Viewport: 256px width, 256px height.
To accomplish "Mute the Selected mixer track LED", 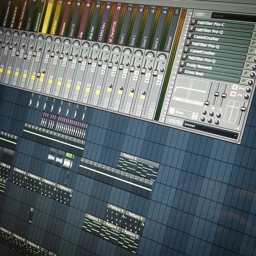I will [x=163, y=63].
